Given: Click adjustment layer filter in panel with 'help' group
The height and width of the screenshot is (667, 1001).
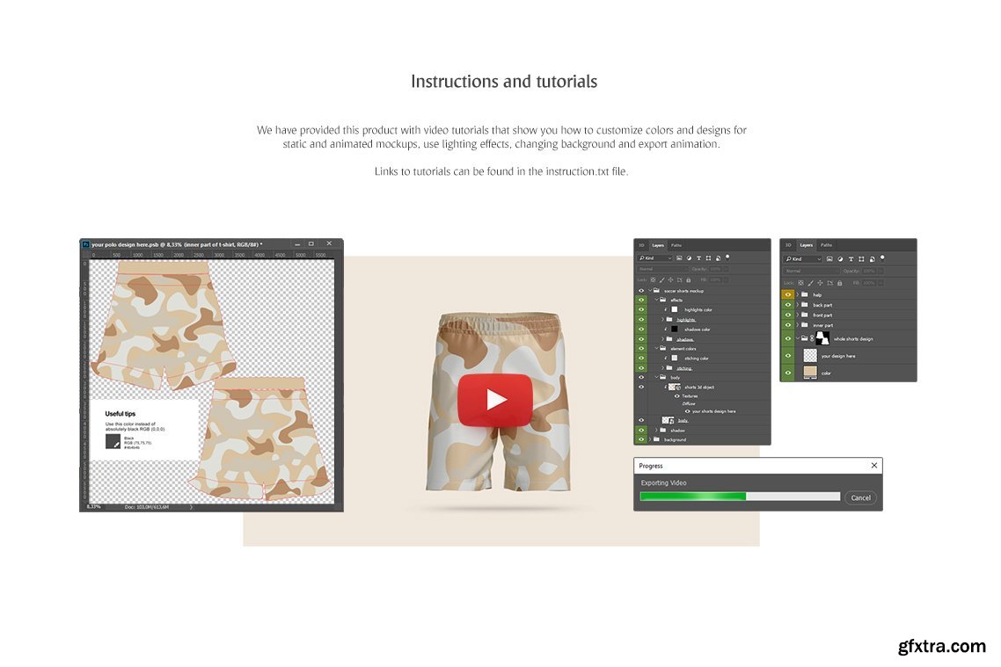Looking at the screenshot, I should pyautogui.click(x=840, y=259).
